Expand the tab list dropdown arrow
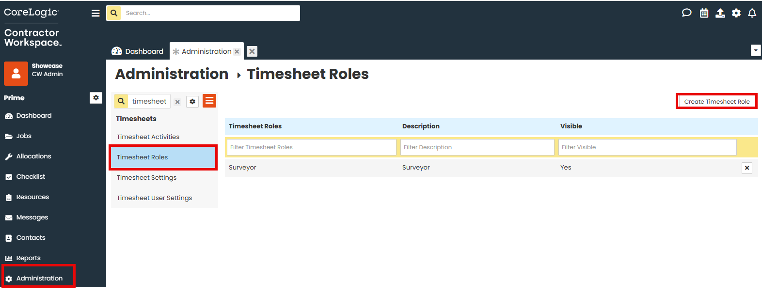 (x=756, y=50)
